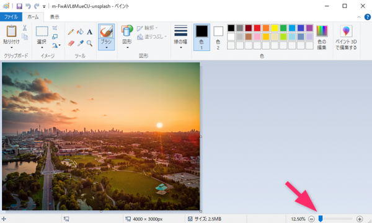Screen dimensions: 372x223
Task: Click the Copy icon
Action: pos(25,37)
